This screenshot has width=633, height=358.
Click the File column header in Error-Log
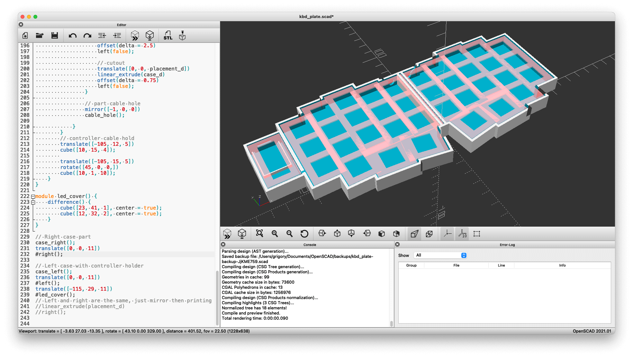(456, 265)
